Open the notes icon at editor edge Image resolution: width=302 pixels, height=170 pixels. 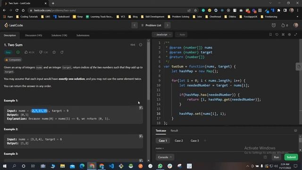pos(299,67)
